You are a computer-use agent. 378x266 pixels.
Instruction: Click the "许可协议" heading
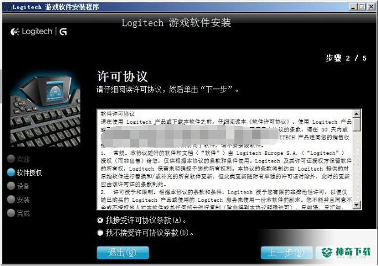pyautogui.click(x=122, y=76)
